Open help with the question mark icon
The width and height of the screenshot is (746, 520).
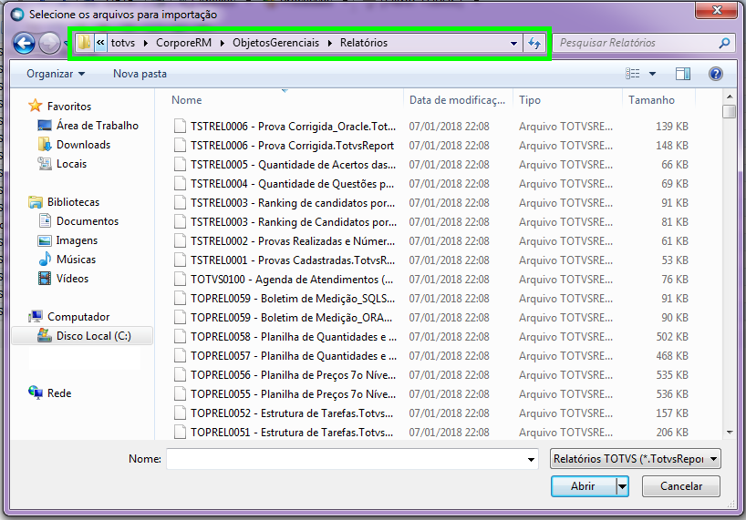click(716, 74)
